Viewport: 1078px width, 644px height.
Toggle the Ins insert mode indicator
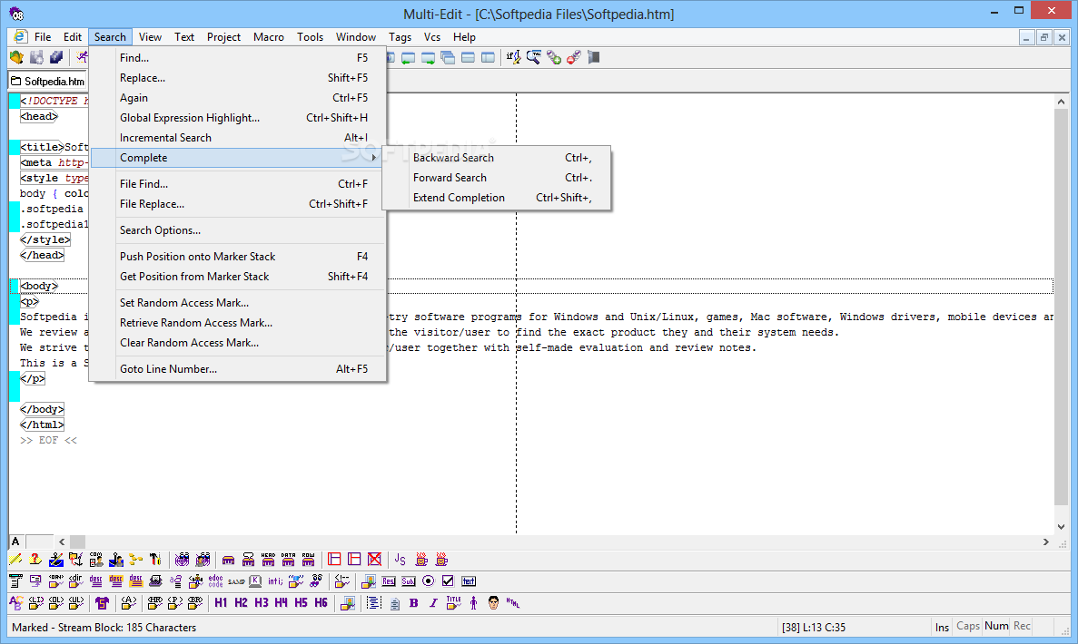click(942, 627)
